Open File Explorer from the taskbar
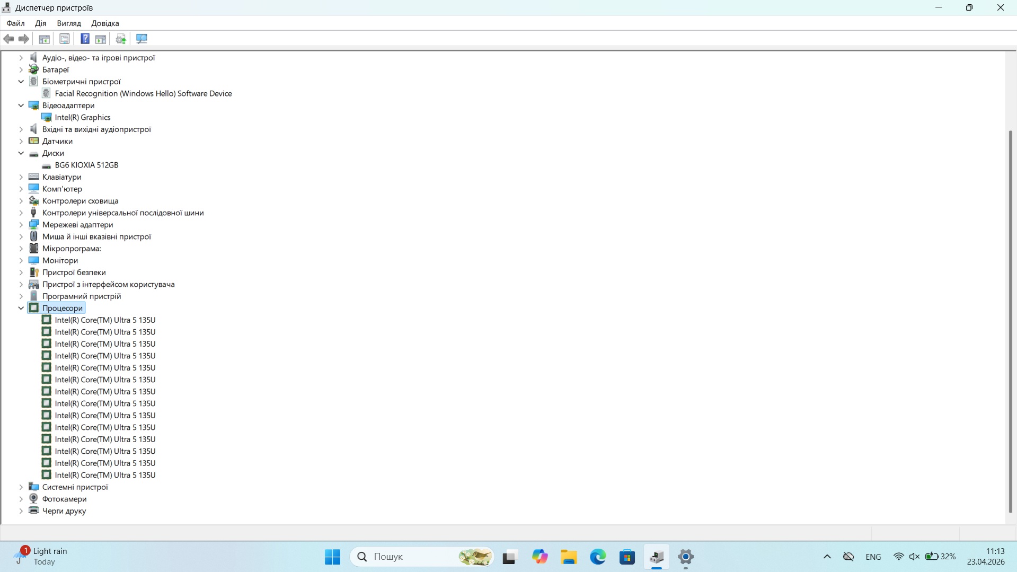The height and width of the screenshot is (572, 1017). 569,557
